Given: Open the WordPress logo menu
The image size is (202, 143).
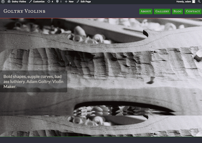Looking at the screenshot, I should [x=3, y=1].
